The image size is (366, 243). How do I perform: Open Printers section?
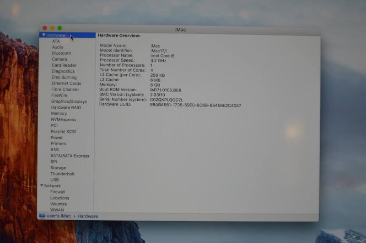pos(59,143)
